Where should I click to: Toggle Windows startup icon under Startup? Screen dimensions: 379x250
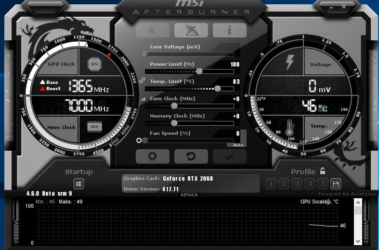78,184
